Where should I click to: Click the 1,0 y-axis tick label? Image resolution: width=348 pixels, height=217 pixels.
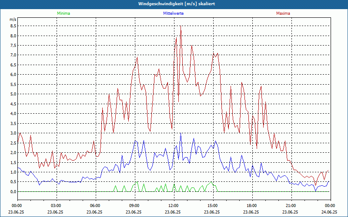(13, 172)
